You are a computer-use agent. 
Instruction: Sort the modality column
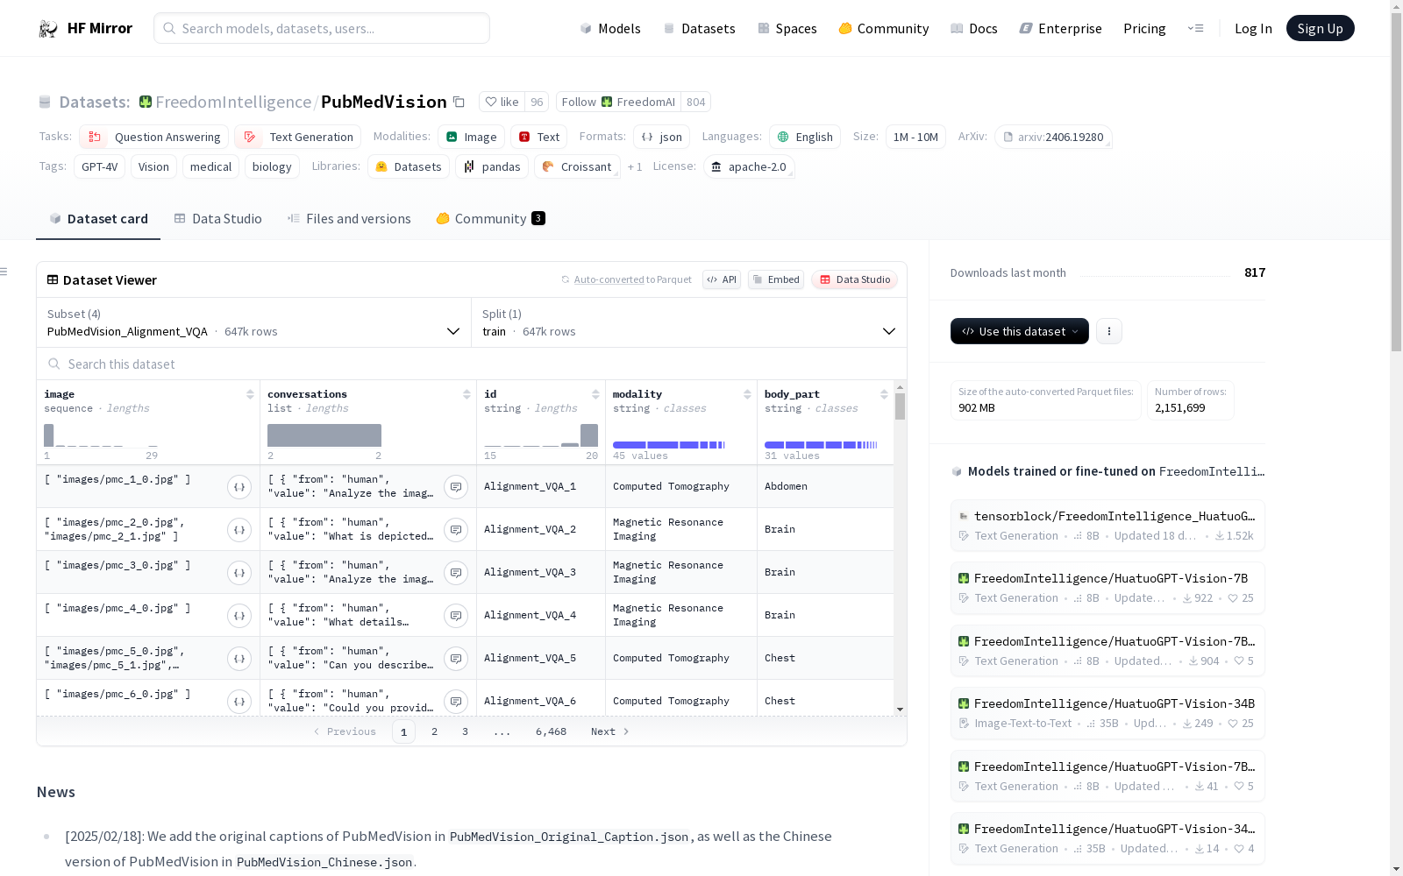pyautogui.click(x=747, y=394)
